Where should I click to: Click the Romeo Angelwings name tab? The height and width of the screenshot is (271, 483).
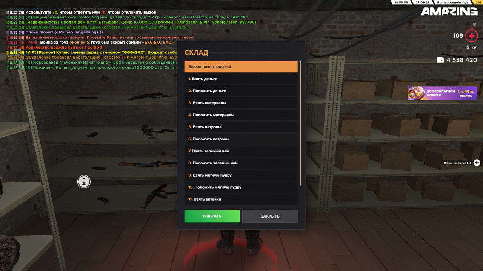coord(452,2)
